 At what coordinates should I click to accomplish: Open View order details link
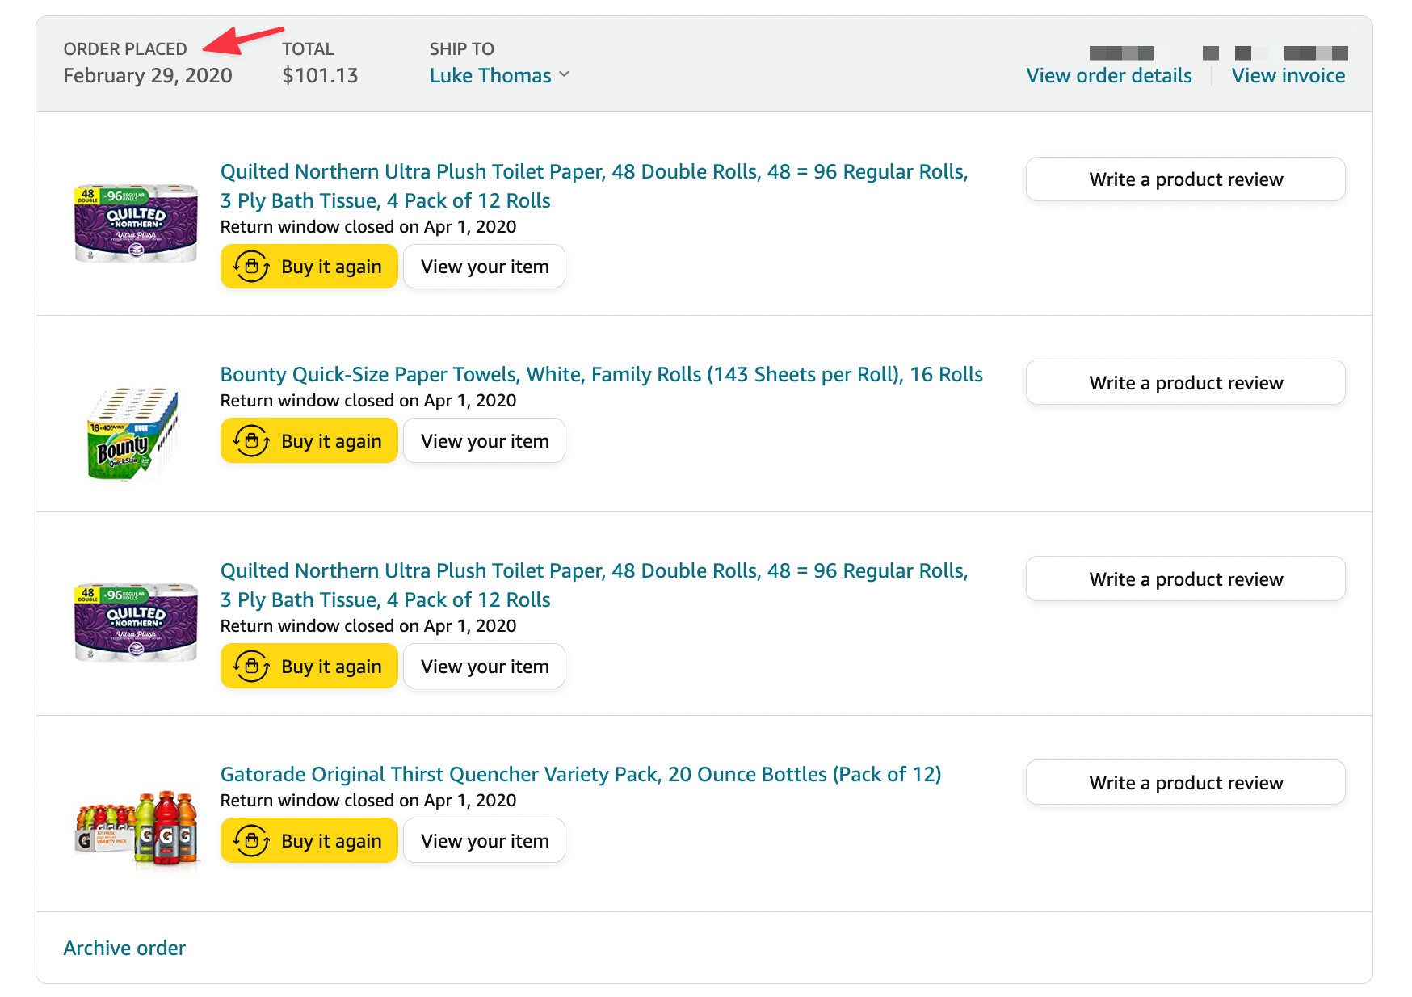1108,76
